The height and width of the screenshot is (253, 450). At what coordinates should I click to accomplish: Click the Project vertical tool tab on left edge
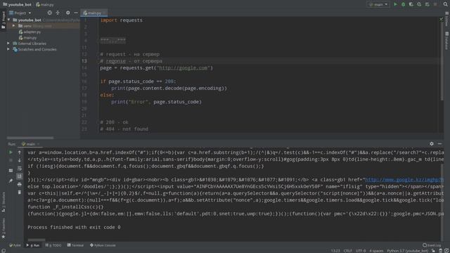click(x=3, y=20)
